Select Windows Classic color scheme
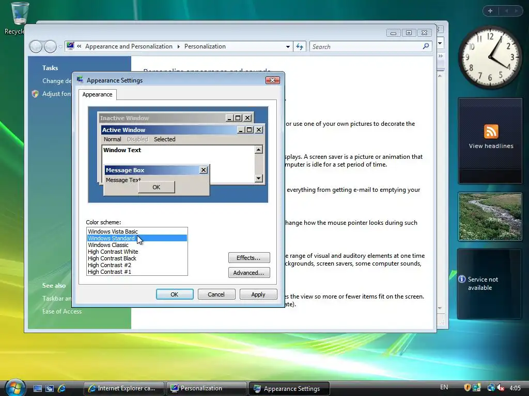 click(x=136, y=245)
